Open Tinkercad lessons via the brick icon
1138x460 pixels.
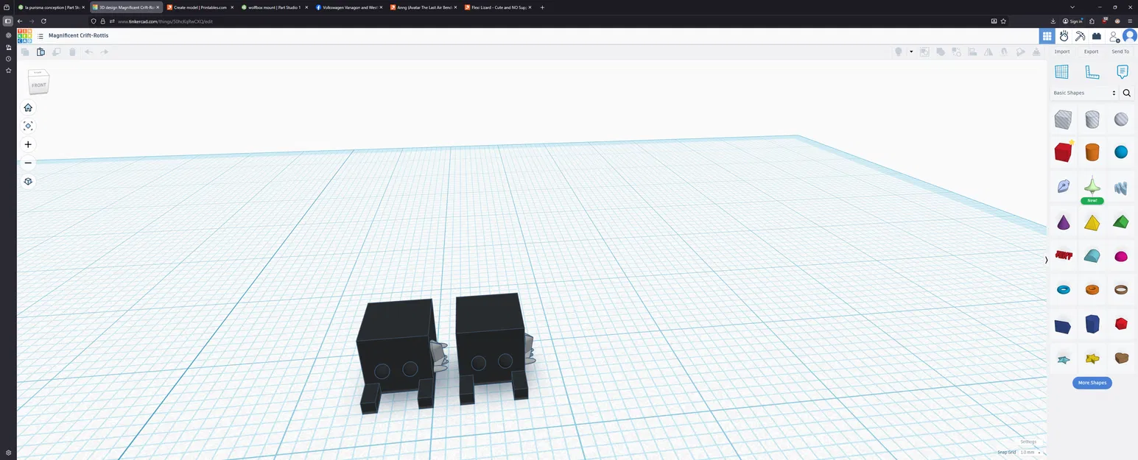pyautogui.click(x=1097, y=35)
